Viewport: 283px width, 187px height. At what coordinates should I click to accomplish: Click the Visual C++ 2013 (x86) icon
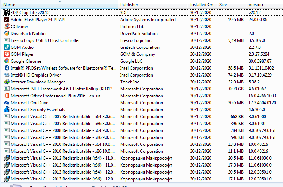click(x=7, y=179)
